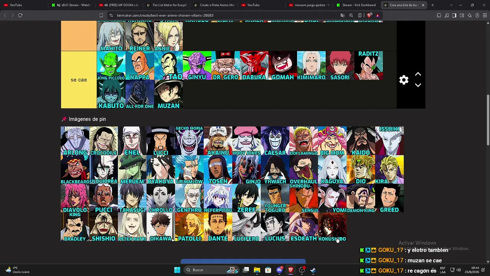Select the Dio character image
The image size is (490, 276).
[x=361, y=170]
